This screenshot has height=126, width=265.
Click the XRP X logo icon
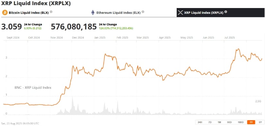181,13
